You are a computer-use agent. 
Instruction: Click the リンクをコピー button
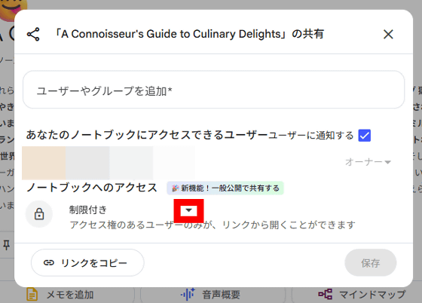click(87, 262)
